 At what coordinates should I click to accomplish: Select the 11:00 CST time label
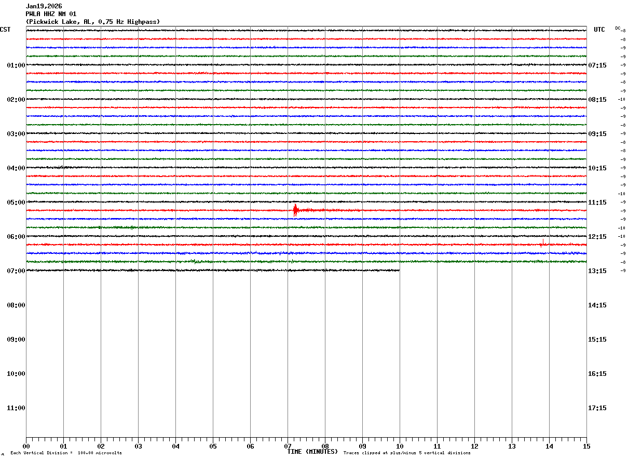16,408
